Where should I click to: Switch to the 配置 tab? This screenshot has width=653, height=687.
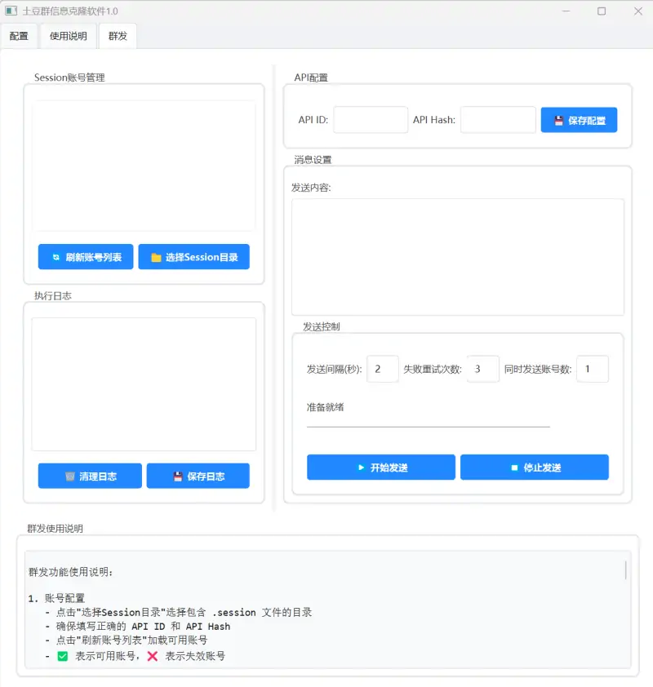[19, 36]
